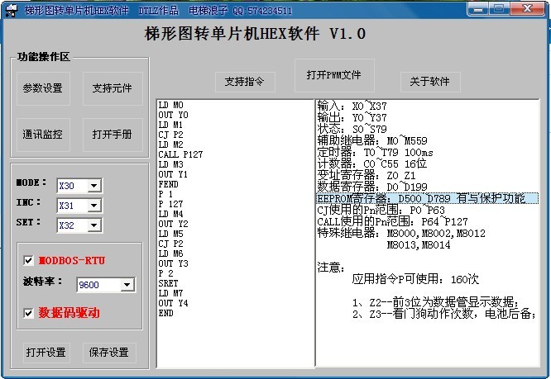The height and width of the screenshot is (379, 551).
Task: Click the CALL P127 instruction line
Action: coord(180,154)
